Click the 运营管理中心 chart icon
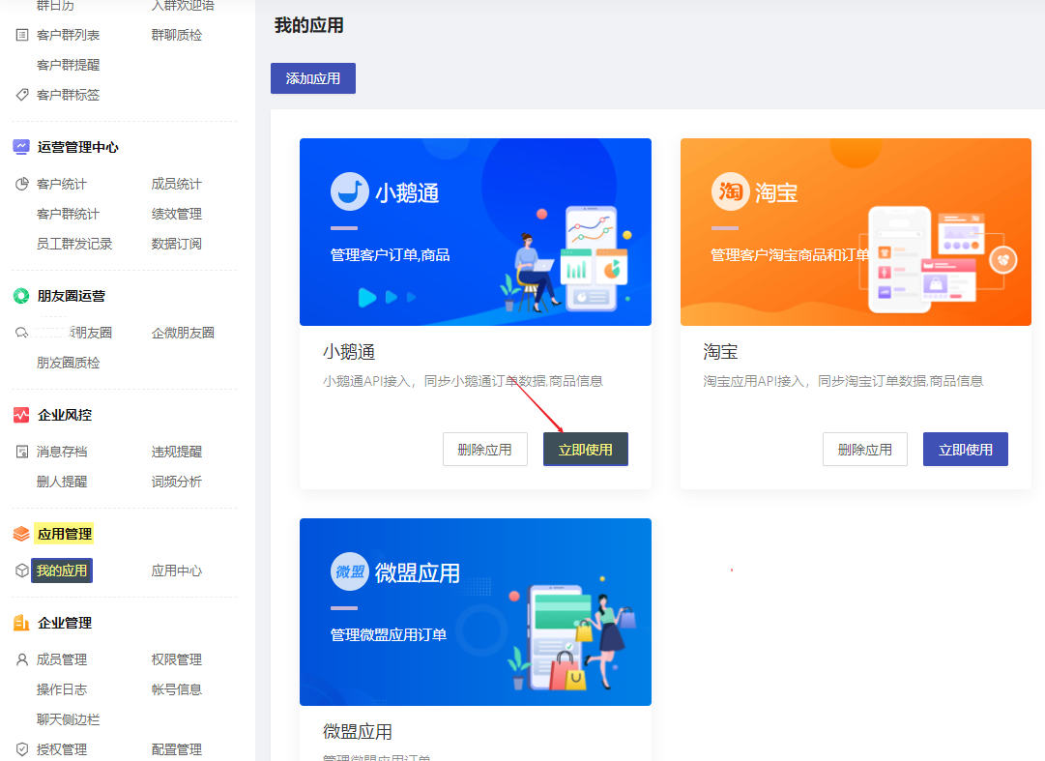The width and height of the screenshot is (1045, 761). (x=21, y=147)
